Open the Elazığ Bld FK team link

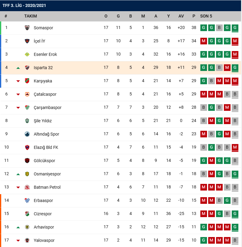point(46,147)
